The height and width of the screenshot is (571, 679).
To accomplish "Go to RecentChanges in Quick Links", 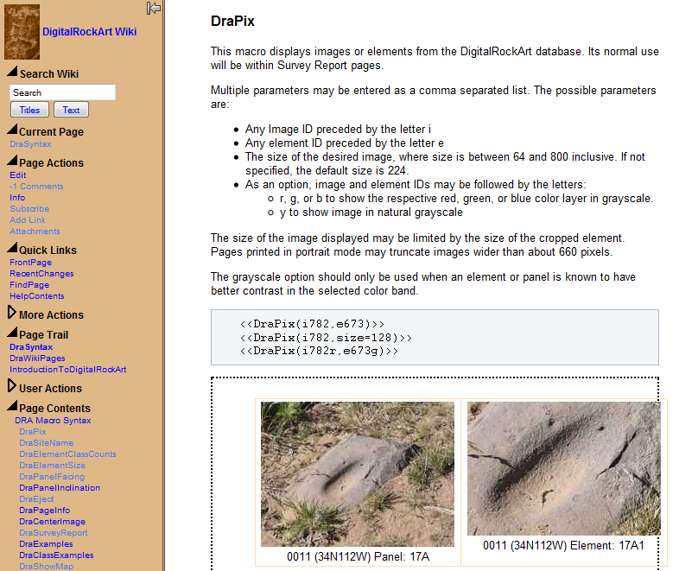I will point(41,274).
